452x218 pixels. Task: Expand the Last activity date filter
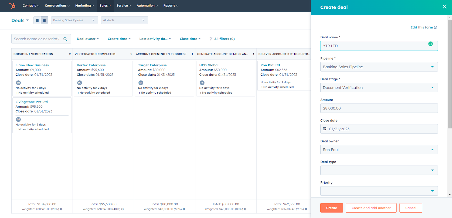pos(155,39)
